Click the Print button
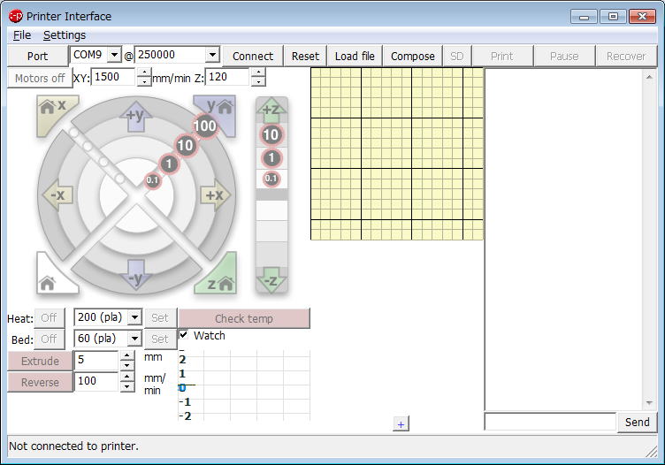Viewport: 665px width, 465px height. tap(502, 56)
